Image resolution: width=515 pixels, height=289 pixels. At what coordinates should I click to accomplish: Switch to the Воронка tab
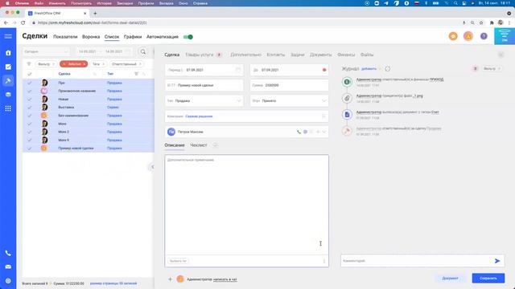[x=91, y=37]
